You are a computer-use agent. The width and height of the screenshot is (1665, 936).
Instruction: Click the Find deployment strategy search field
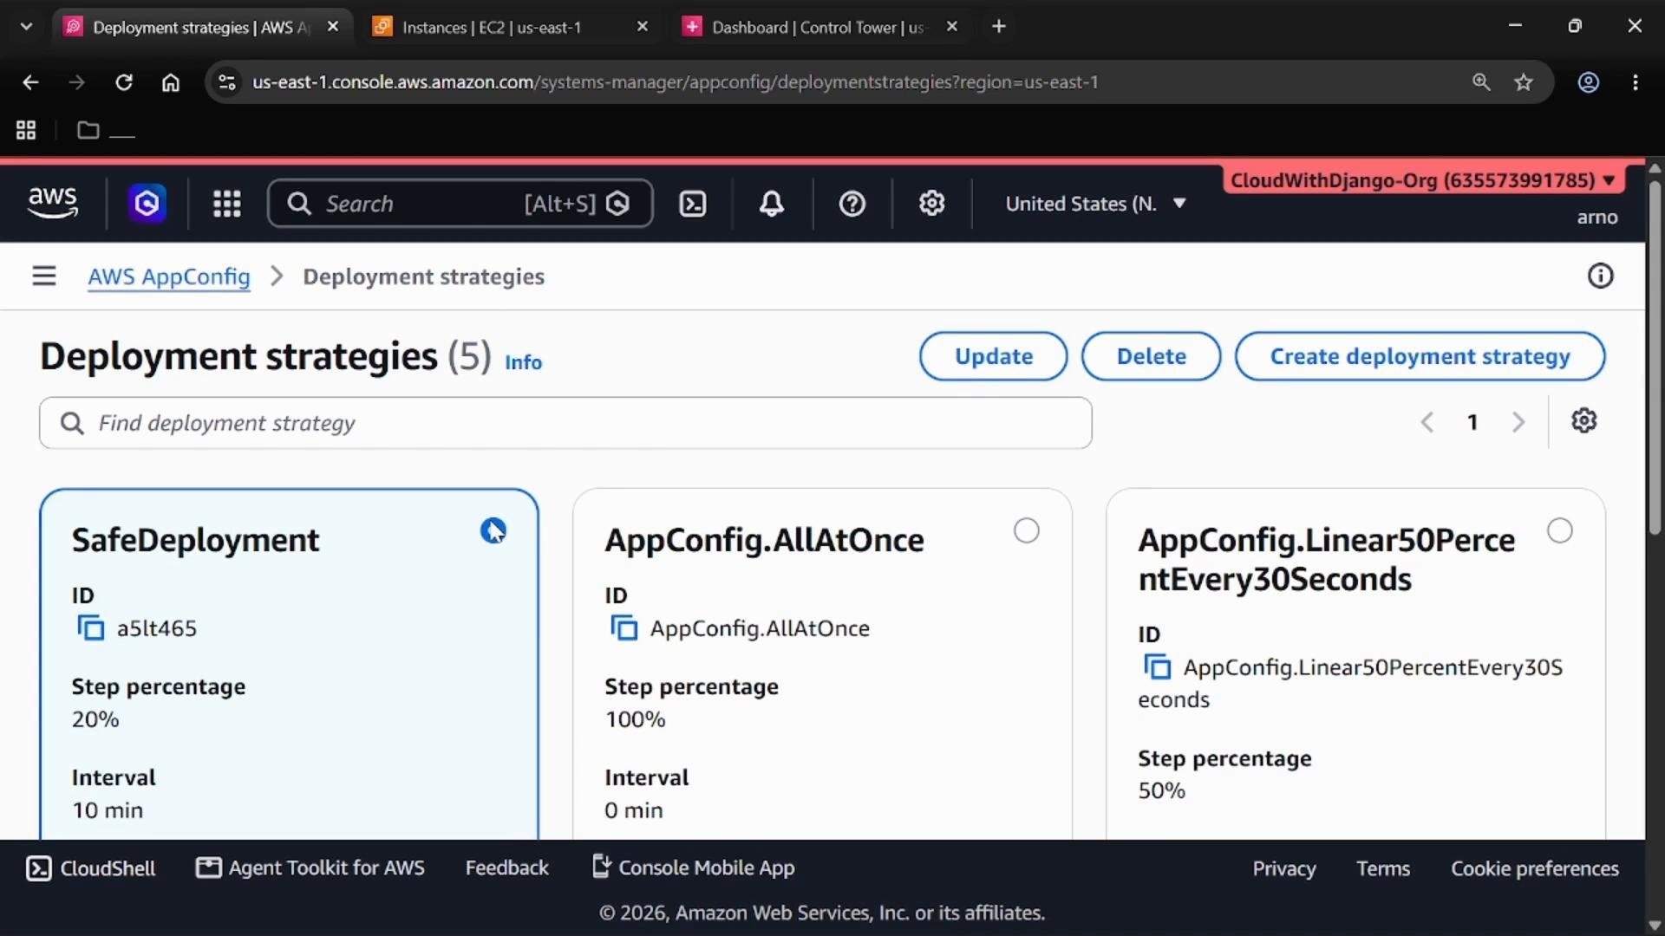[x=565, y=423]
